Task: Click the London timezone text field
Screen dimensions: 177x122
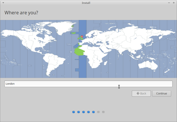Action: (x=88, y=84)
